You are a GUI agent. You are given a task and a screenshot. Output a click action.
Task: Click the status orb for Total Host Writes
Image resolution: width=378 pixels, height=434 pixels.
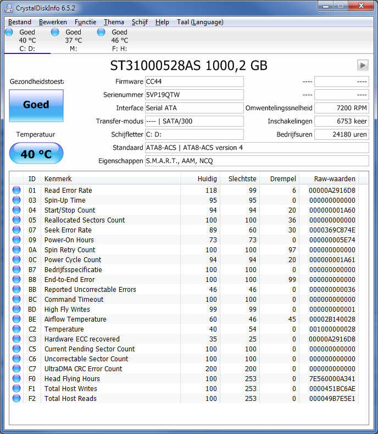pos(16,388)
